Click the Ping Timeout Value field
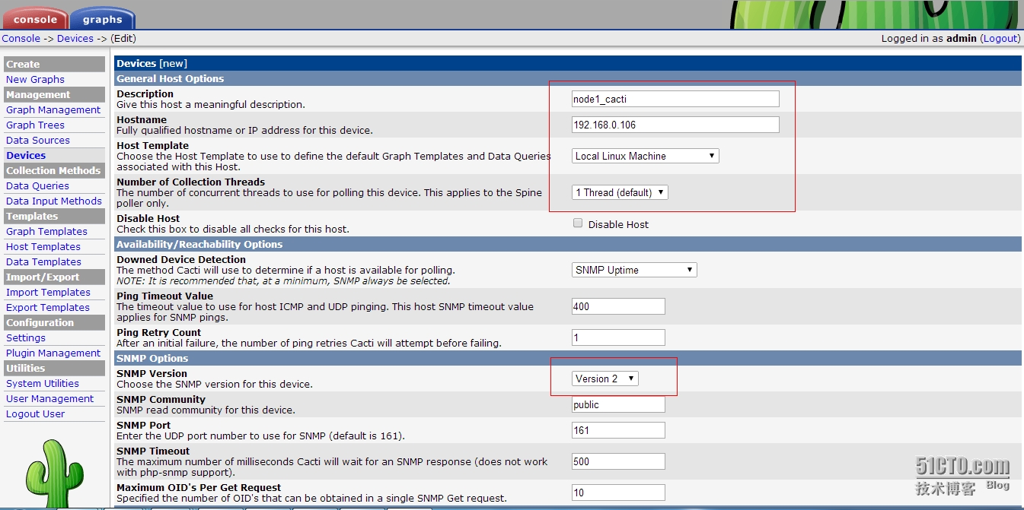 click(618, 306)
